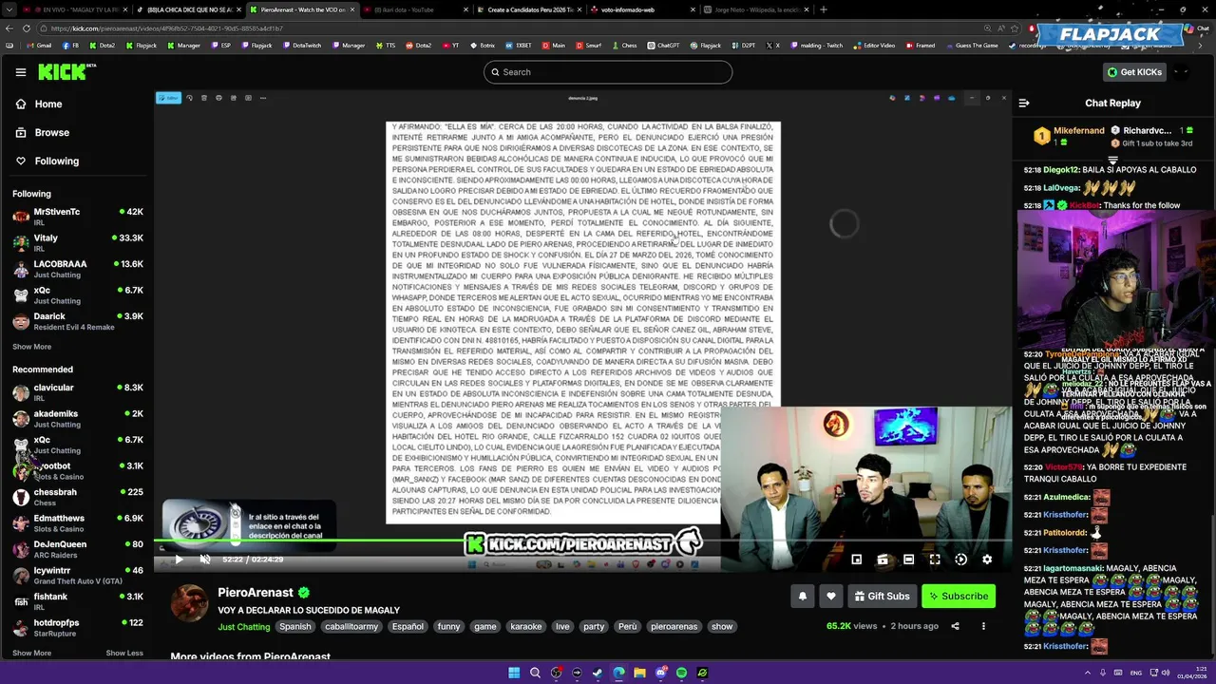Collapse Recommended with Show Less

tap(124, 654)
